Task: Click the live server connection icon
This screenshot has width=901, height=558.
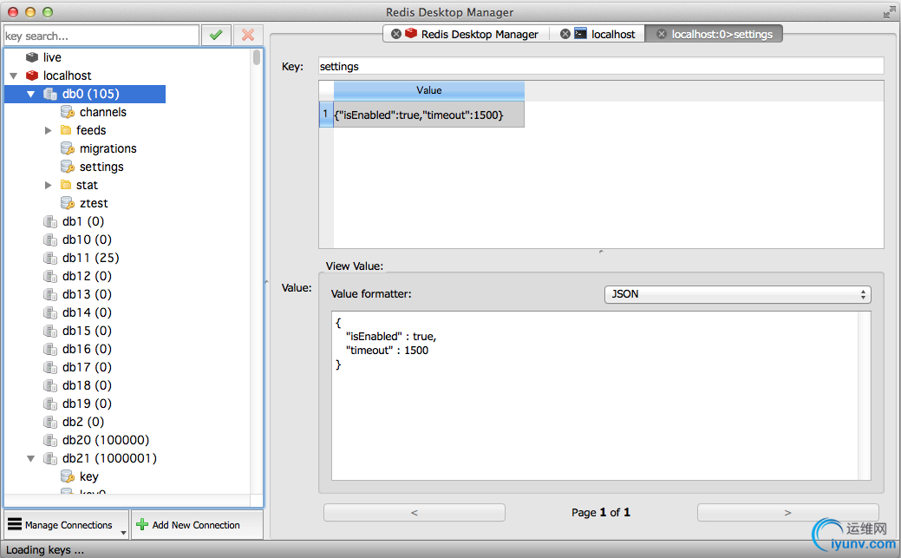Action: pyautogui.click(x=32, y=57)
